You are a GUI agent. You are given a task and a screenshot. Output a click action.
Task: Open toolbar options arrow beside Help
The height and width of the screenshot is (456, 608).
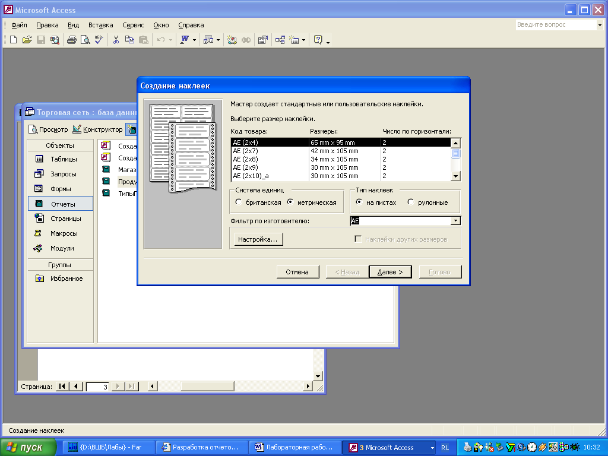328,42
